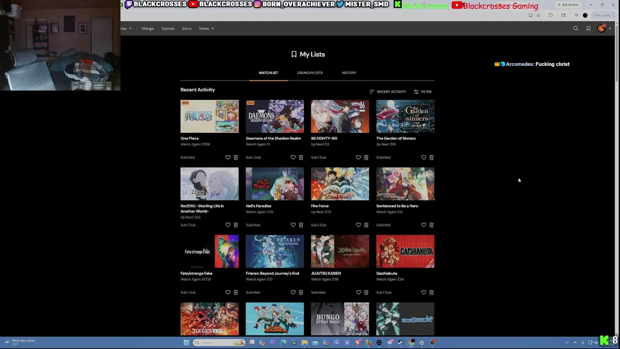Toggle favorite heart on Daemons of Shadow Realm
The image size is (620, 349).
(x=293, y=158)
